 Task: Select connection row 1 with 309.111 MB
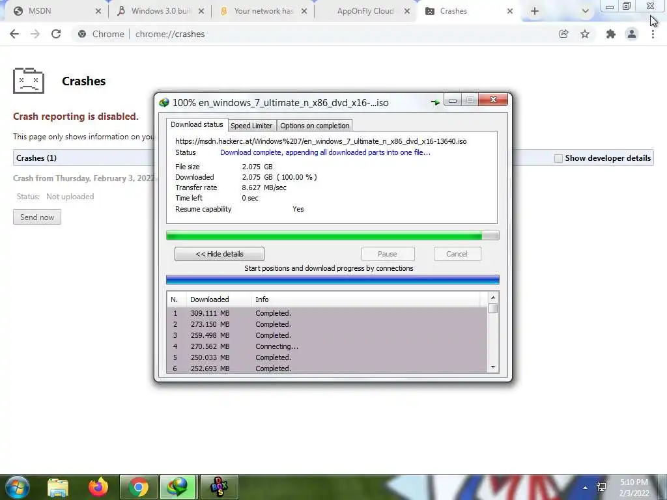click(327, 313)
